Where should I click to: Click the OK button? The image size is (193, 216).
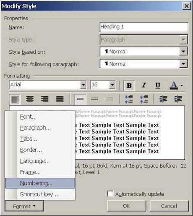point(127,206)
